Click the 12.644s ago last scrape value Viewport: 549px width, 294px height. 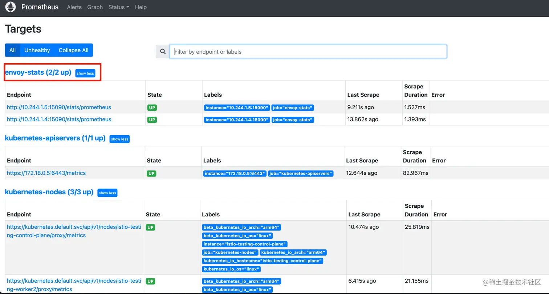pyautogui.click(x=362, y=173)
